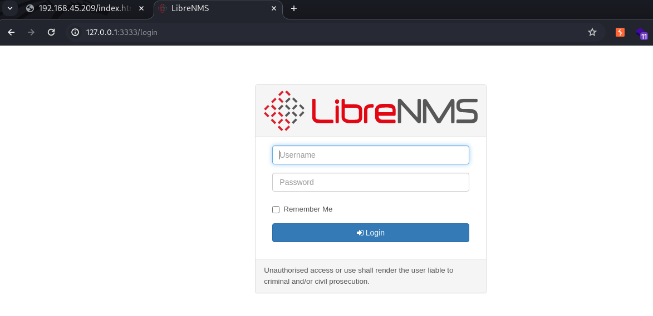
Task: Click the browser forward arrow
Action: pos(31,32)
